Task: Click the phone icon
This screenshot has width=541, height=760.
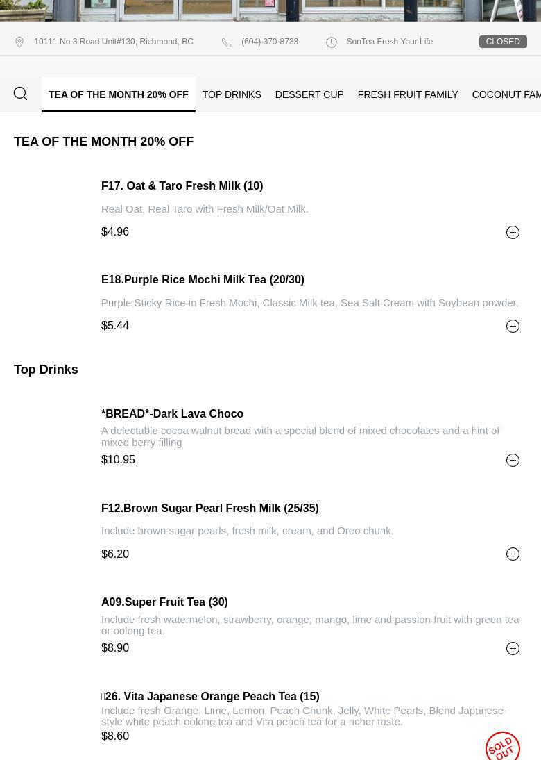Action: click(x=227, y=42)
